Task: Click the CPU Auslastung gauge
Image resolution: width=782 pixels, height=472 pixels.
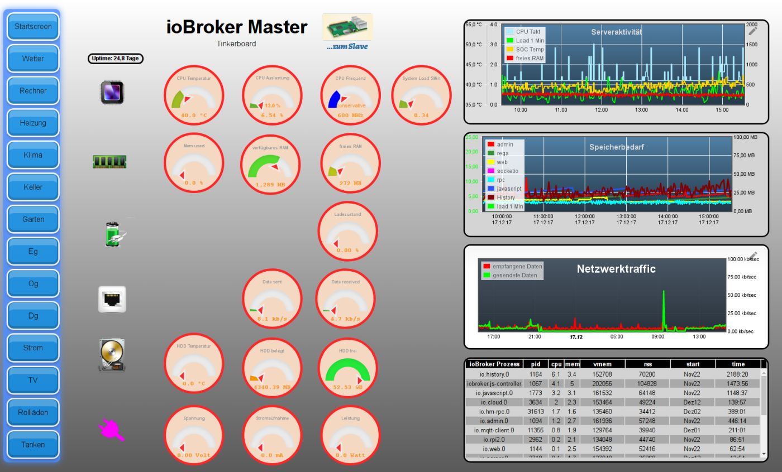Action: 272,95
